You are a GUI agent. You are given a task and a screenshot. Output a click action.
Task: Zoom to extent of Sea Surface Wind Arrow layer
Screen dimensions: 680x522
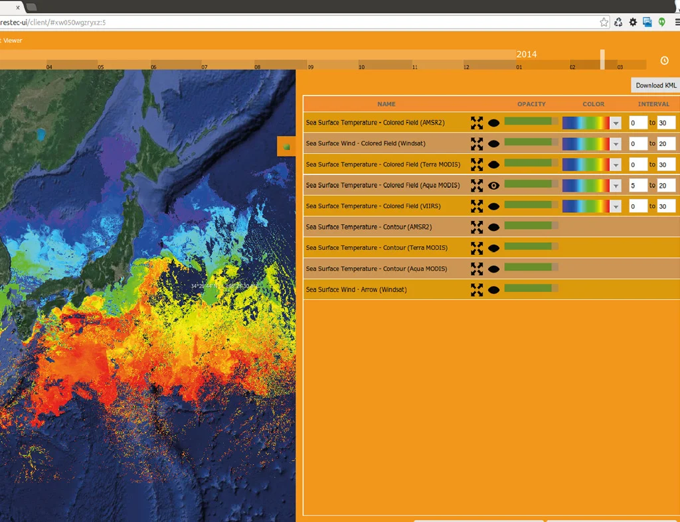point(477,290)
